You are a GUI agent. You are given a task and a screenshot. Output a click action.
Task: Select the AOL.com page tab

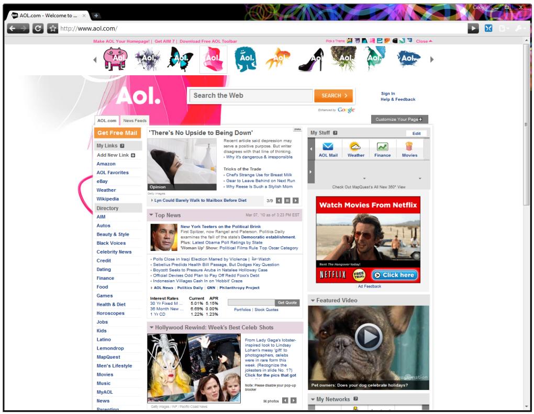[107, 121]
